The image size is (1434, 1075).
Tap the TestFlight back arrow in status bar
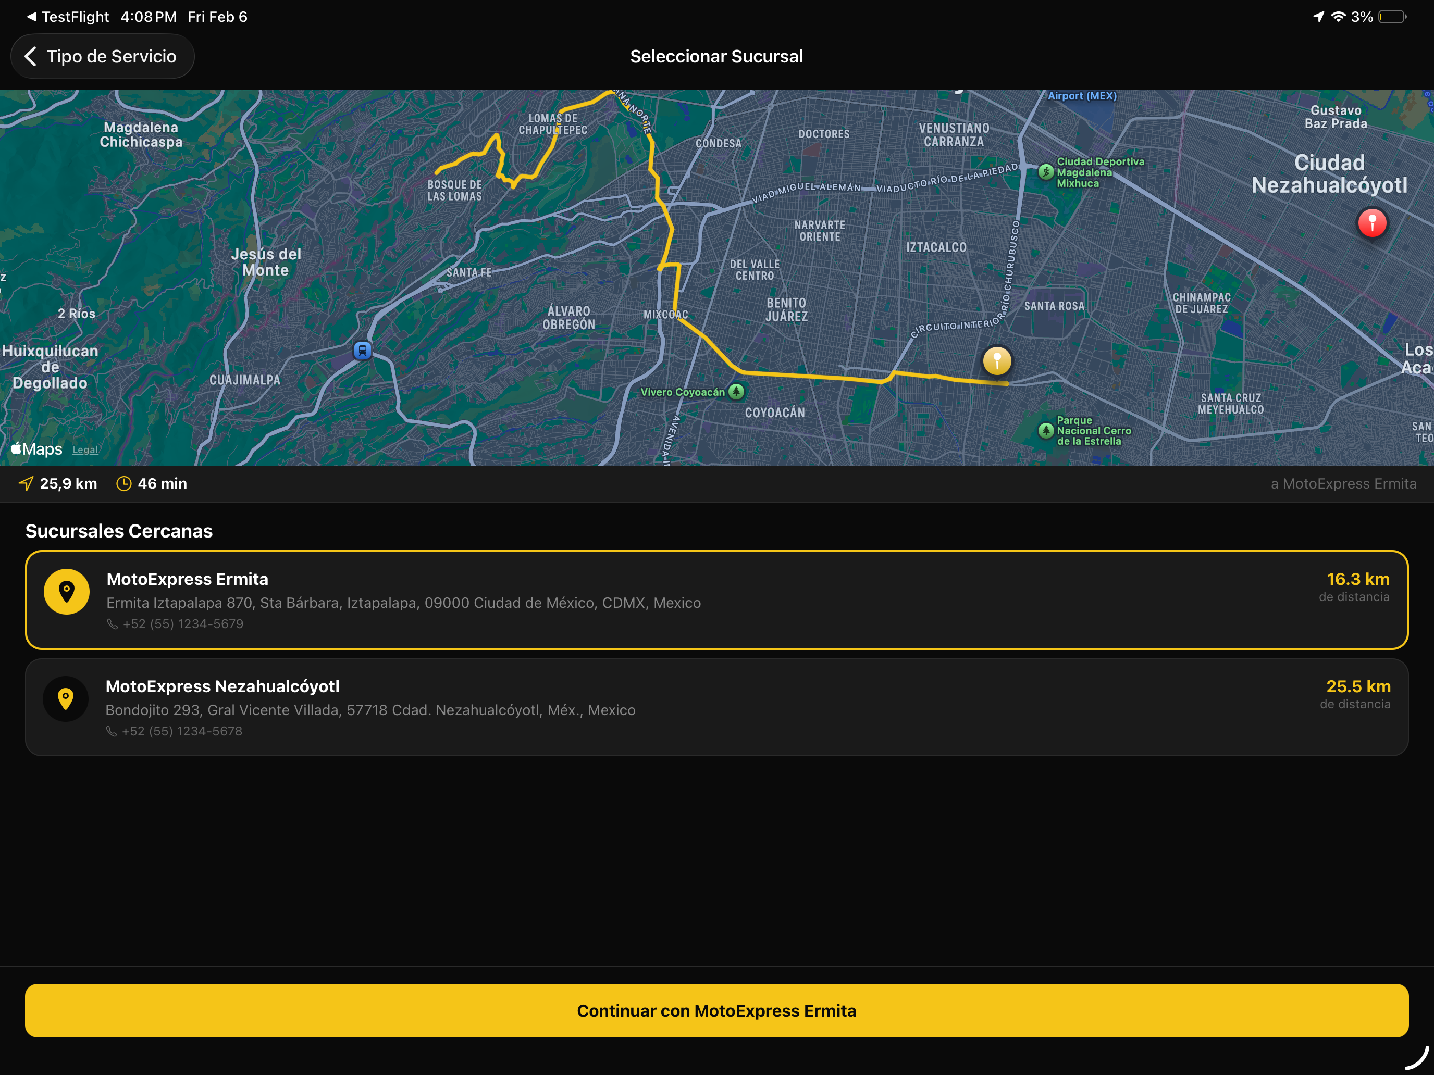[x=31, y=17]
